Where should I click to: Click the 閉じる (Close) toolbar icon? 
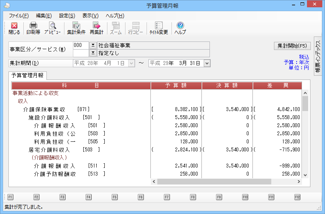14,28
